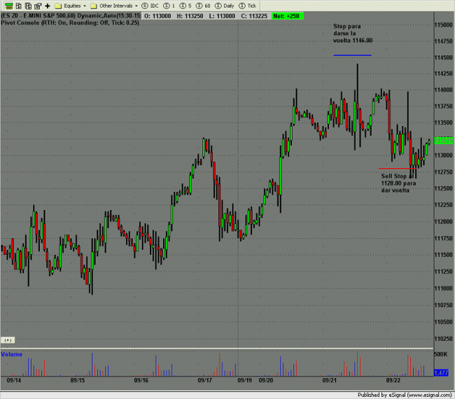This screenshot has height=399, width=455.
Task: Click the (*) button at chart bottom-left
Action: (x=8, y=340)
